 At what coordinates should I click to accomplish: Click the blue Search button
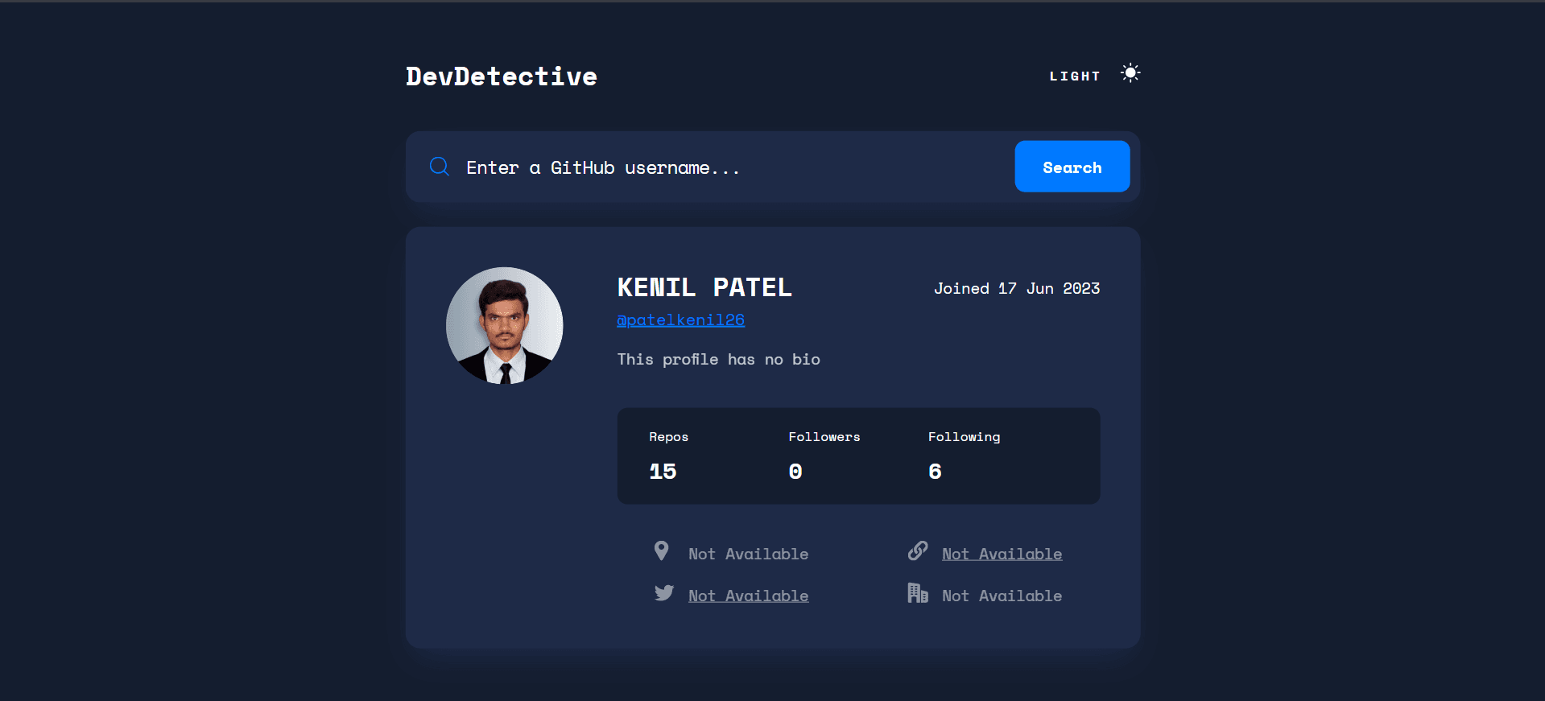click(x=1072, y=167)
